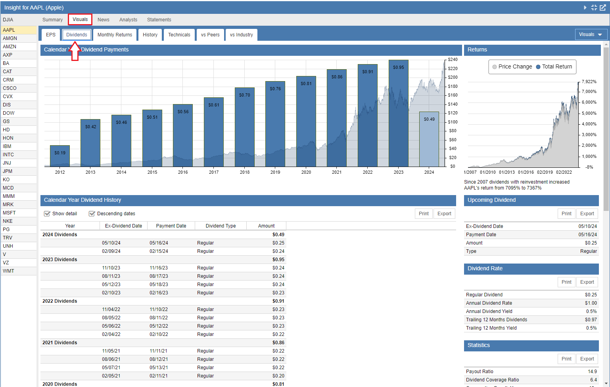Click the 2012 dividend bar labeled $0.19

(60, 156)
